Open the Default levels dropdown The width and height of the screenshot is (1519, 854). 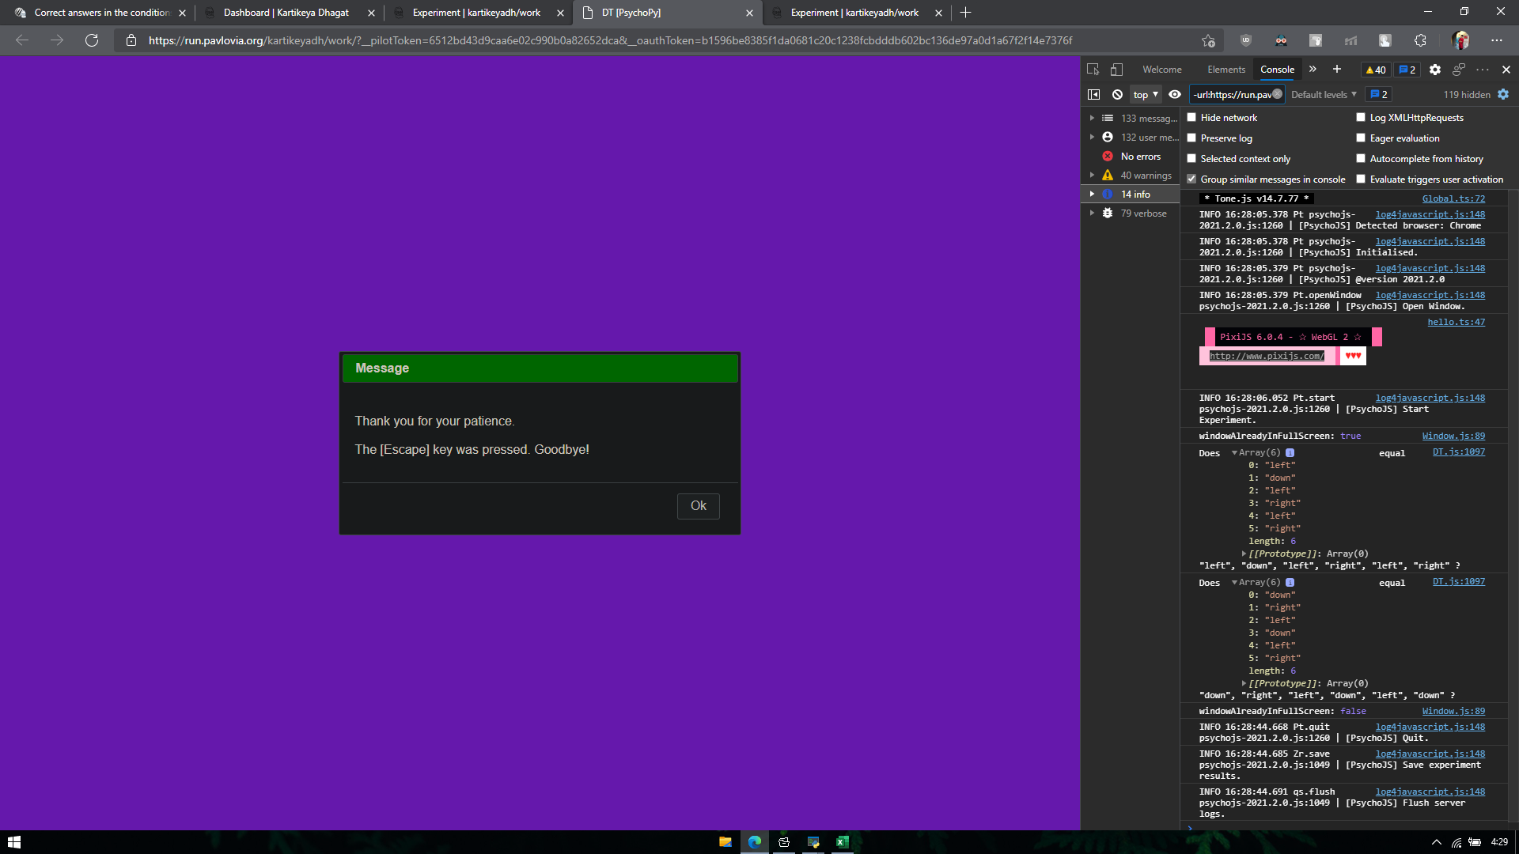pos(1324,94)
